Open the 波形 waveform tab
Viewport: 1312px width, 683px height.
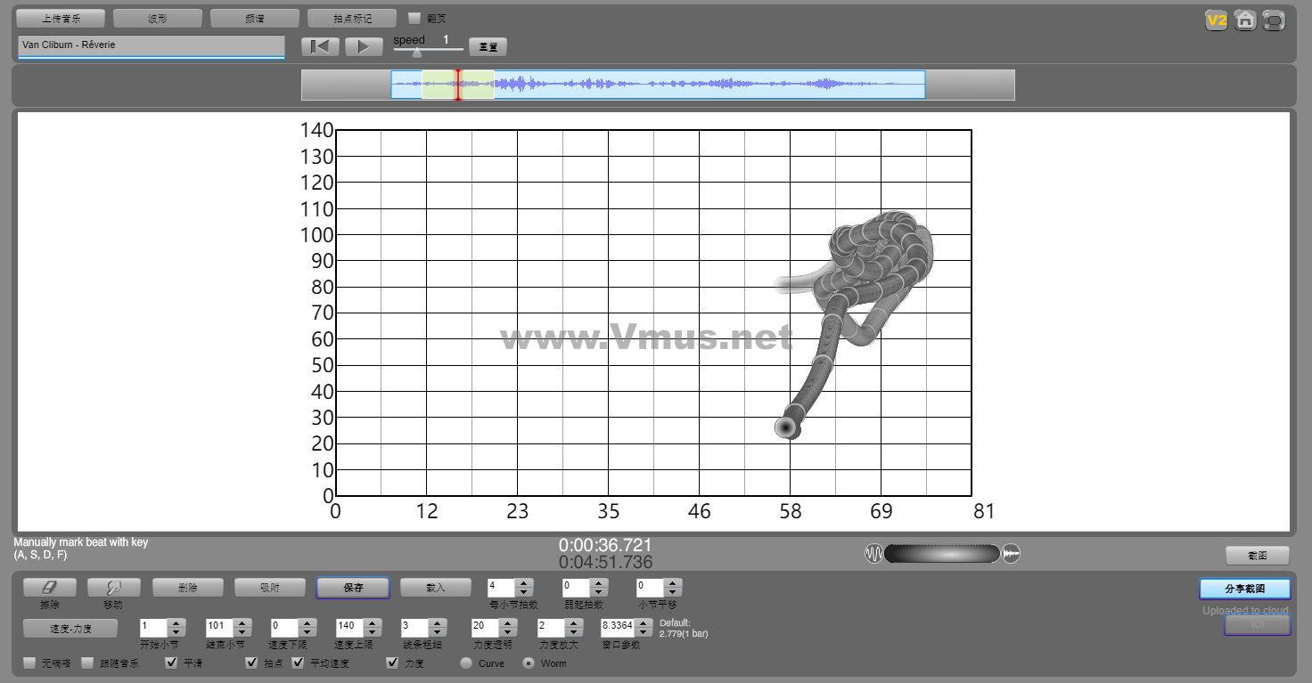tap(158, 19)
